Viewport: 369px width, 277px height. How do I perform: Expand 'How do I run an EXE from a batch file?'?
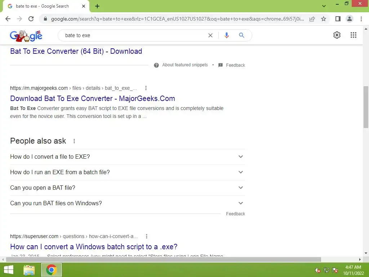click(x=128, y=172)
